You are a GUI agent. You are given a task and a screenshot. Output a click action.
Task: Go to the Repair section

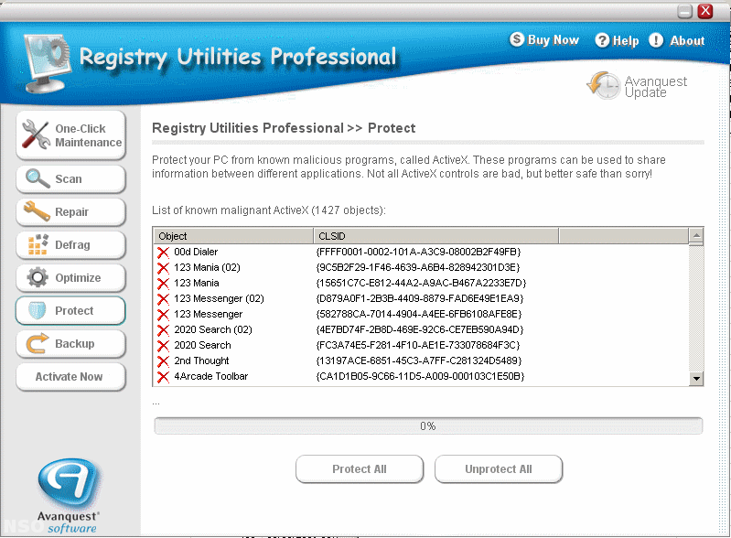tap(70, 211)
